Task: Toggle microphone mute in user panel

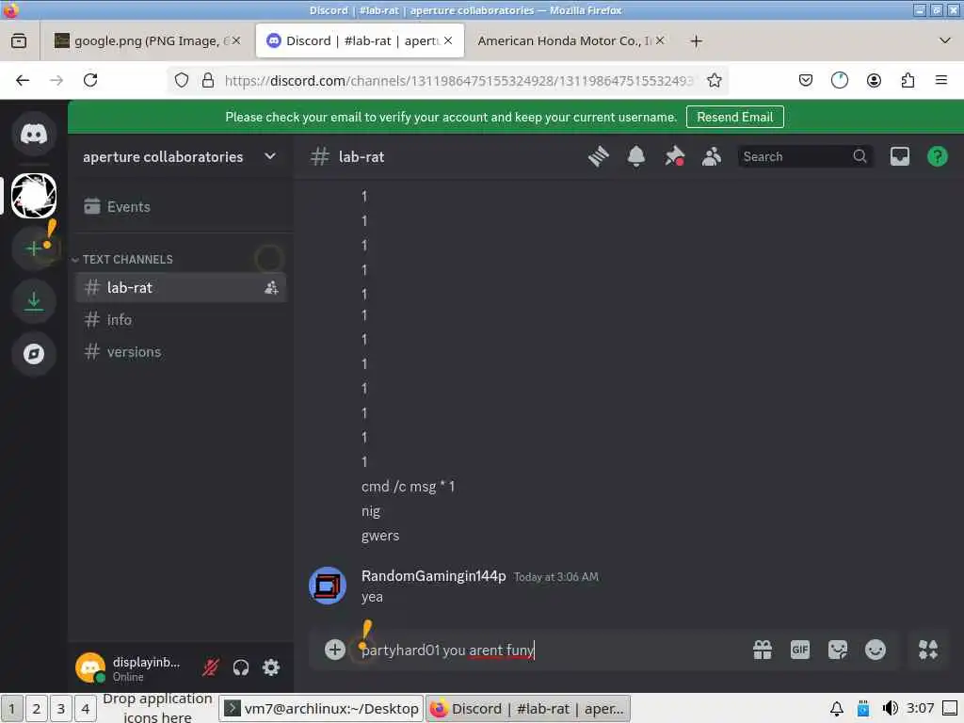Action: pos(211,667)
